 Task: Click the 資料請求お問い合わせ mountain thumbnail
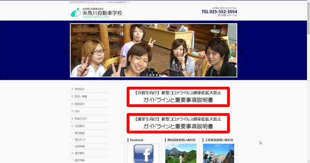[x=181, y=153]
